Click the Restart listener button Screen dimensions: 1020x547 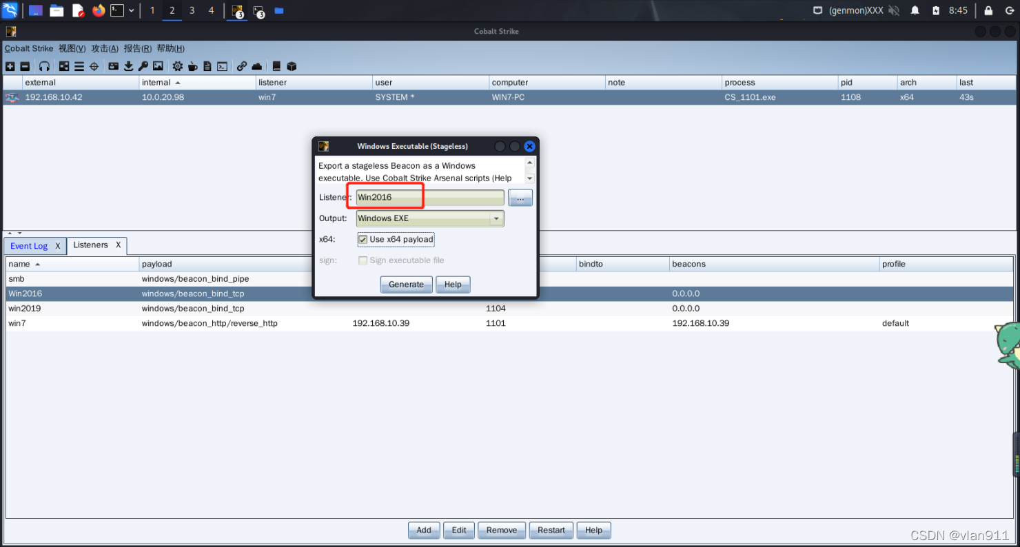(x=551, y=530)
